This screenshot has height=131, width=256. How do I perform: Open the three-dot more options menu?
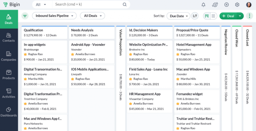pos(249,16)
